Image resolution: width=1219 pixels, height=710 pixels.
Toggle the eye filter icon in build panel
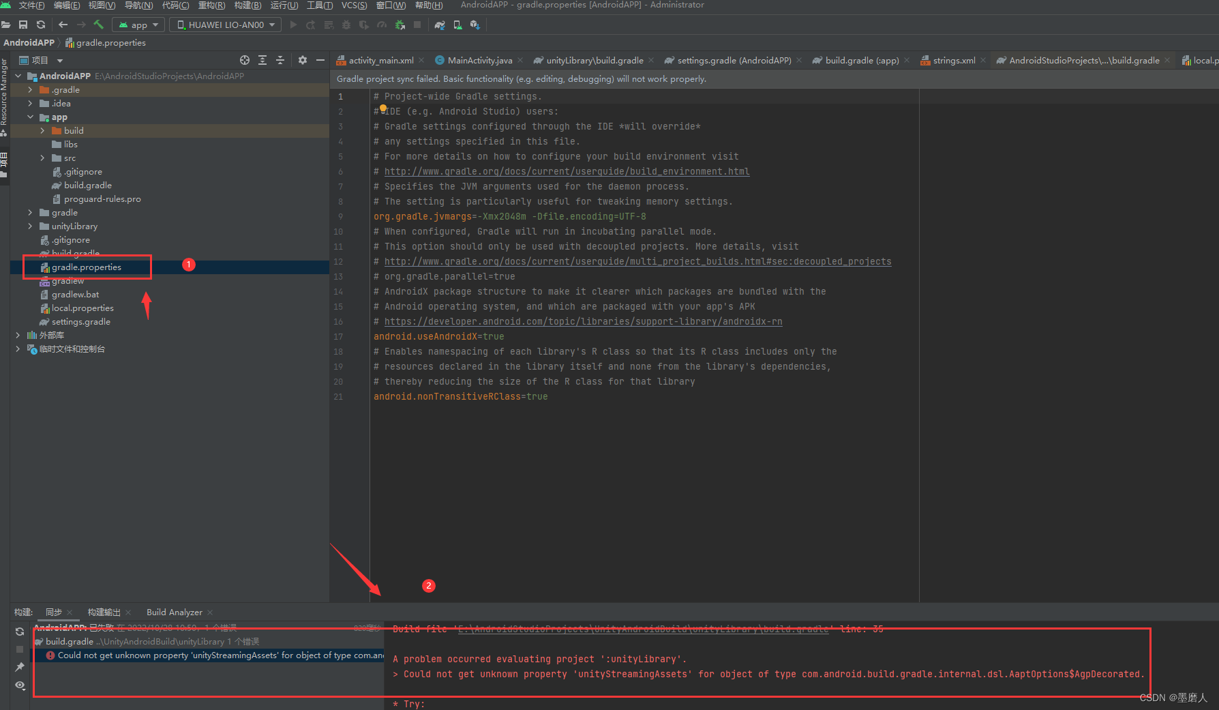click(x=20, y=685)
